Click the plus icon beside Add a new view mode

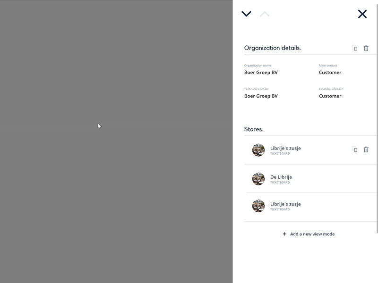[284, 234]
